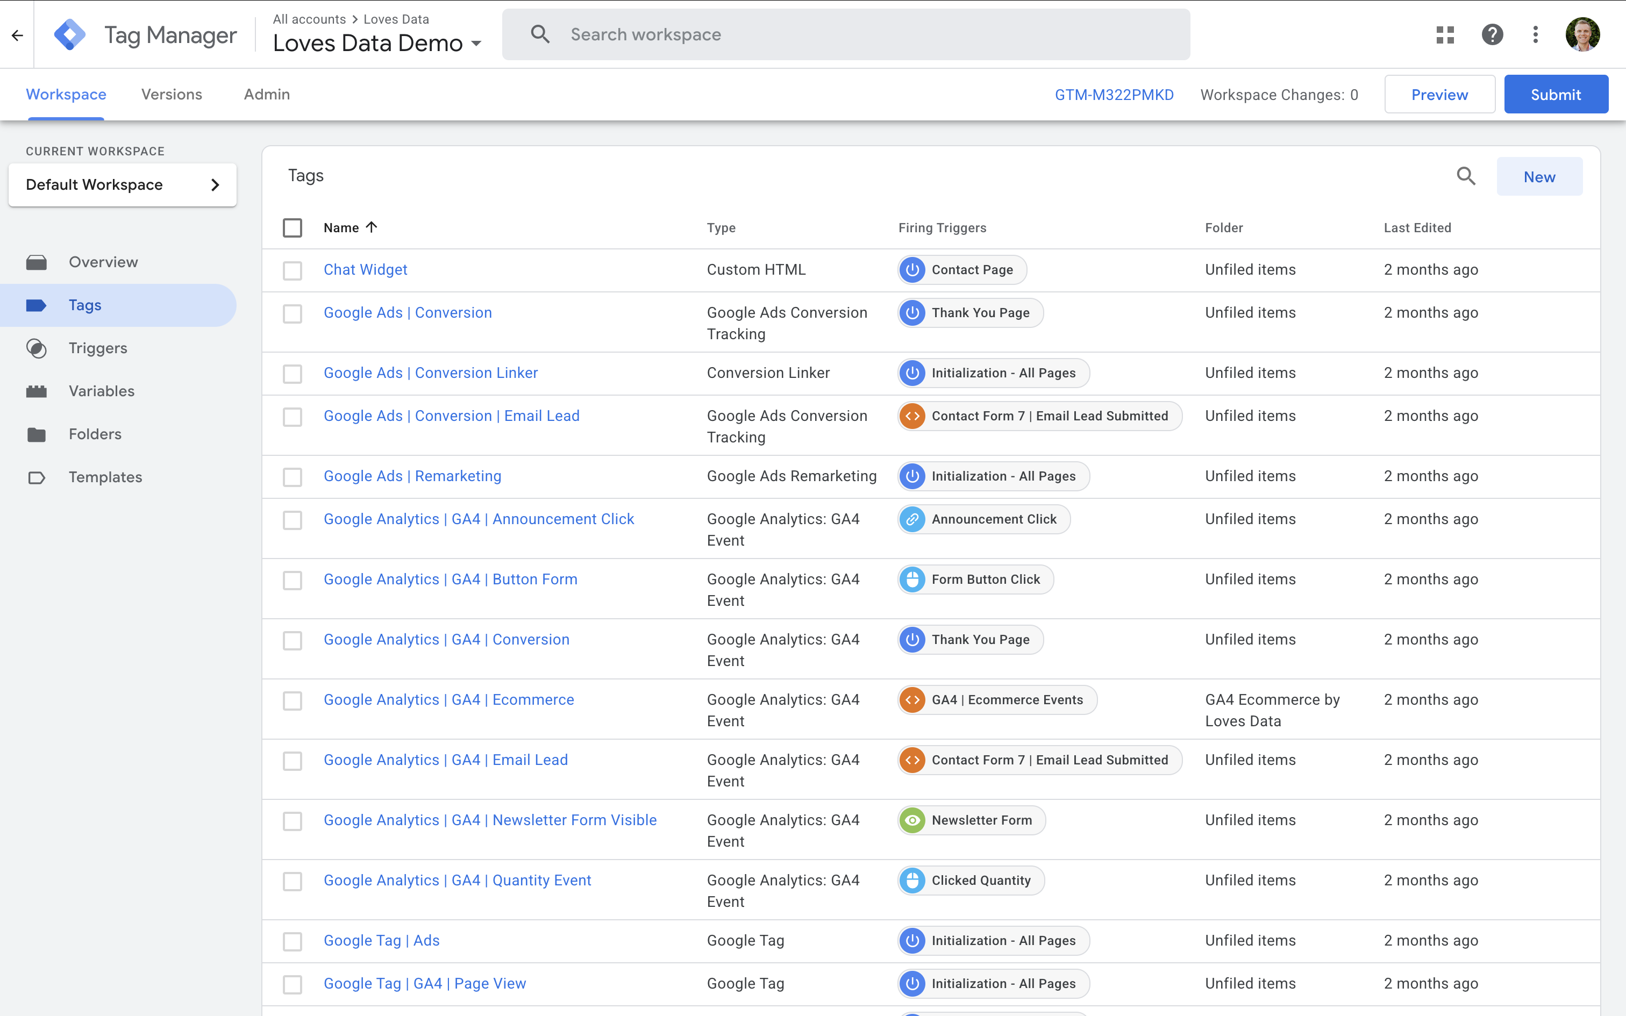This screenshot has width=1626, height=1016.
Task: Click the GA4 Ecommerce Events trigger icon
Action: 912,699
